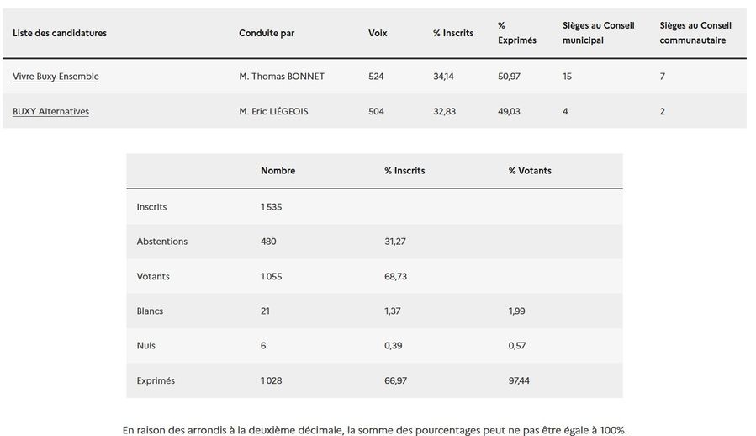Click the name M. Eric LIÉGEOIS
This screenshot has width=756, height=436.
coord(273,111)
